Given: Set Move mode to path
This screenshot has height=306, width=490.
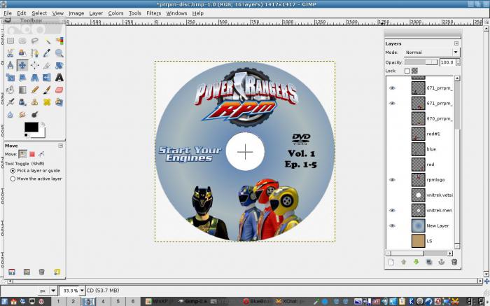Looking at the screenshot, I should tap(41, 154).
